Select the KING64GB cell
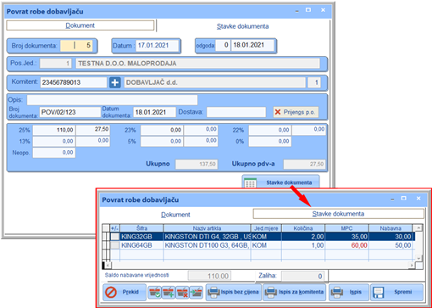The height and width of the screenshot is (308, 432). click(x=141, y=245)
